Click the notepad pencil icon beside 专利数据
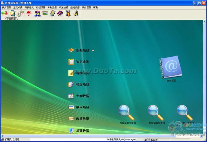This screenshot has height=142, width=207. 71,96
